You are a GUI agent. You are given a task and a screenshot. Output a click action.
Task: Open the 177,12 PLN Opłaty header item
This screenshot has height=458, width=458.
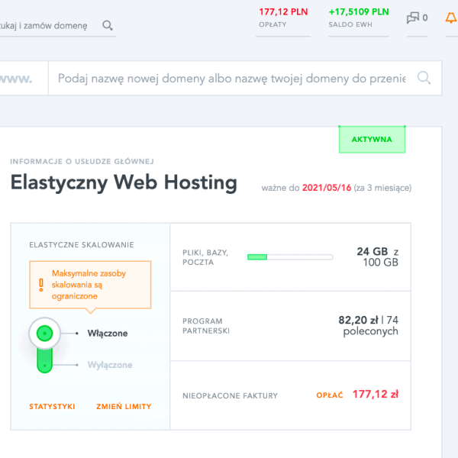282,18
